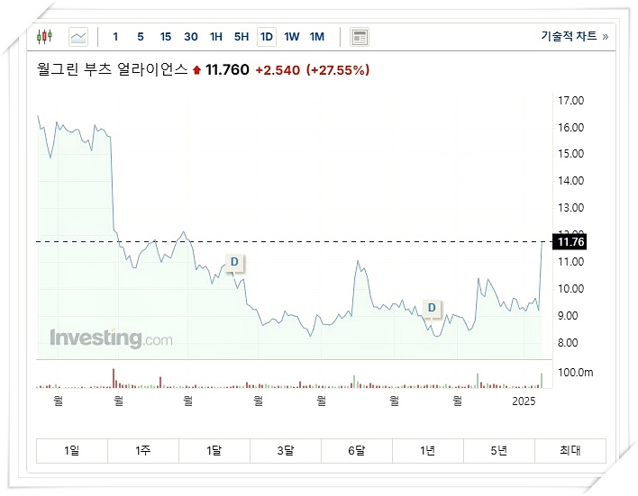Switch to the area chart type icon
Image resolution: width=638 pixels, height=496 pixels.
(x=78, y=37)
